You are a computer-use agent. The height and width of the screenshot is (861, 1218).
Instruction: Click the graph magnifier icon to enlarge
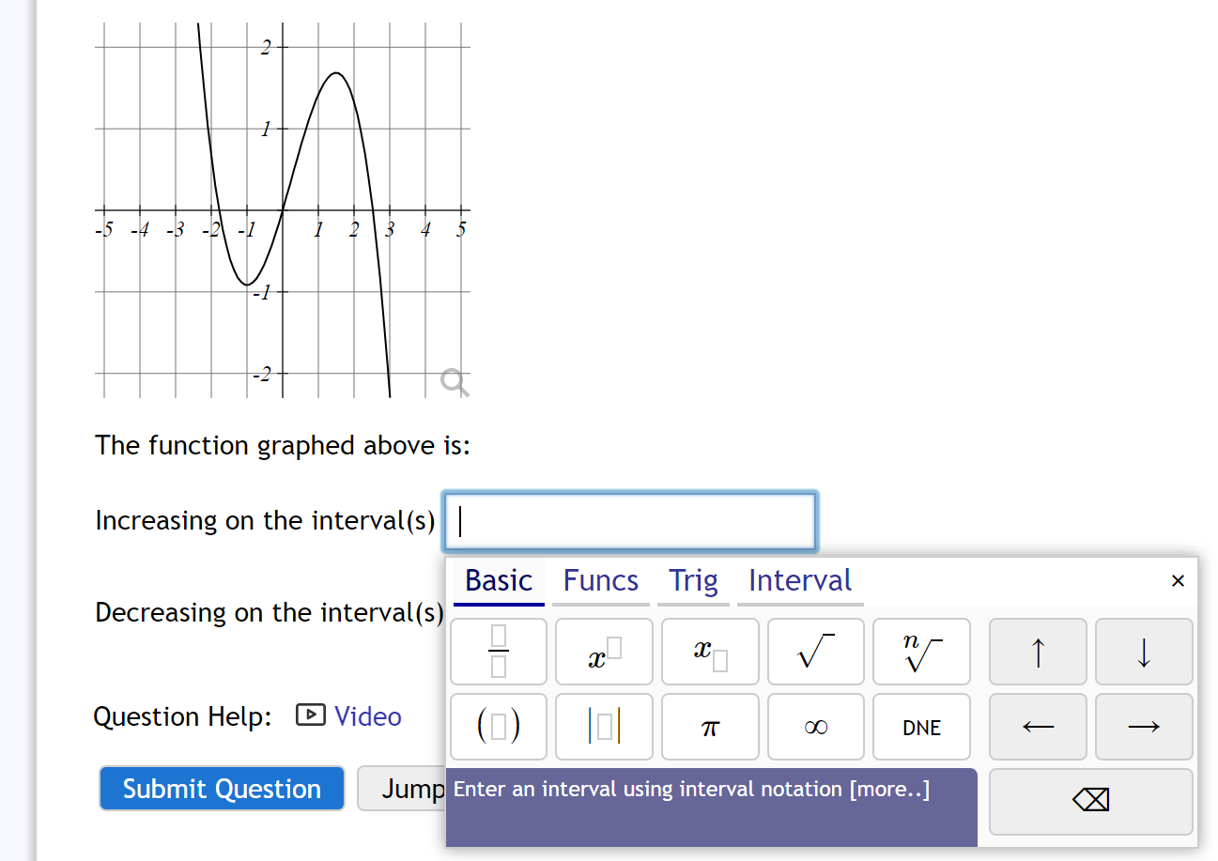pos(454,382)
